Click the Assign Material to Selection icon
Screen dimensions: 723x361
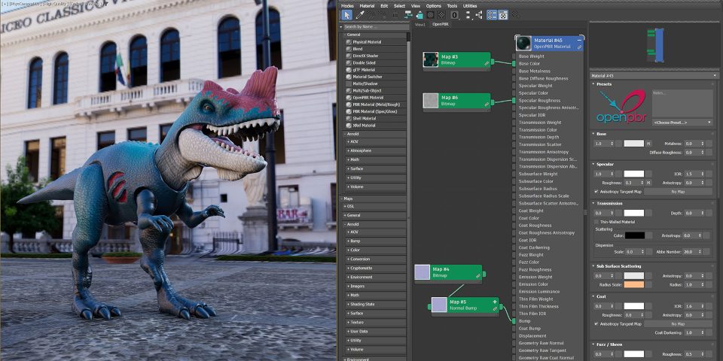tap(383, 14)
